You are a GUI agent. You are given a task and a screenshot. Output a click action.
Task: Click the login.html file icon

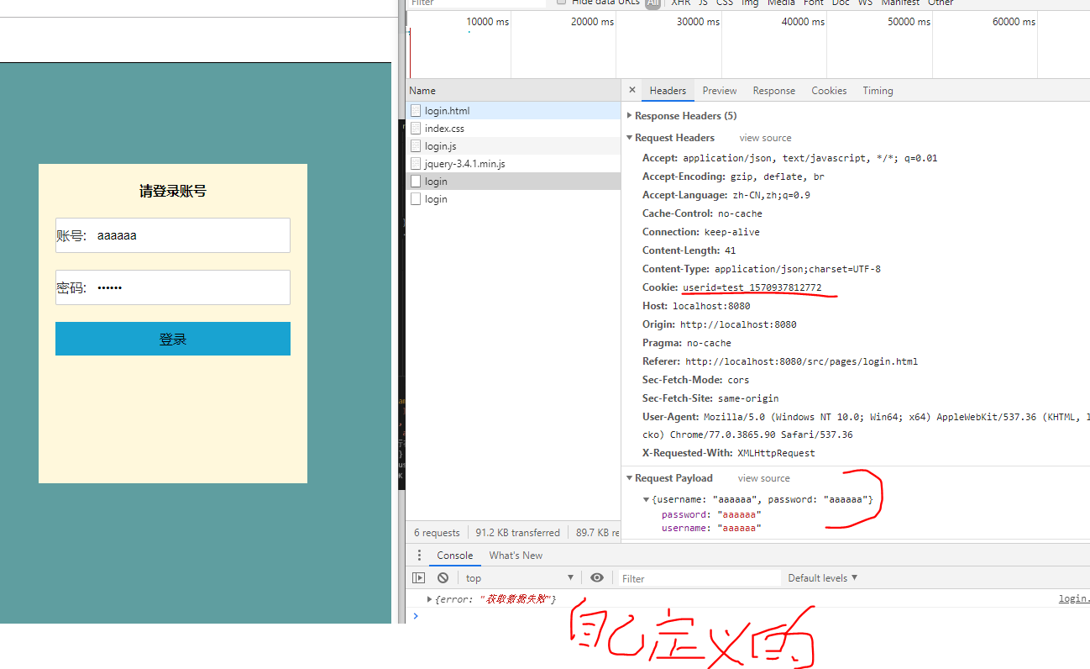pos(415,110)
